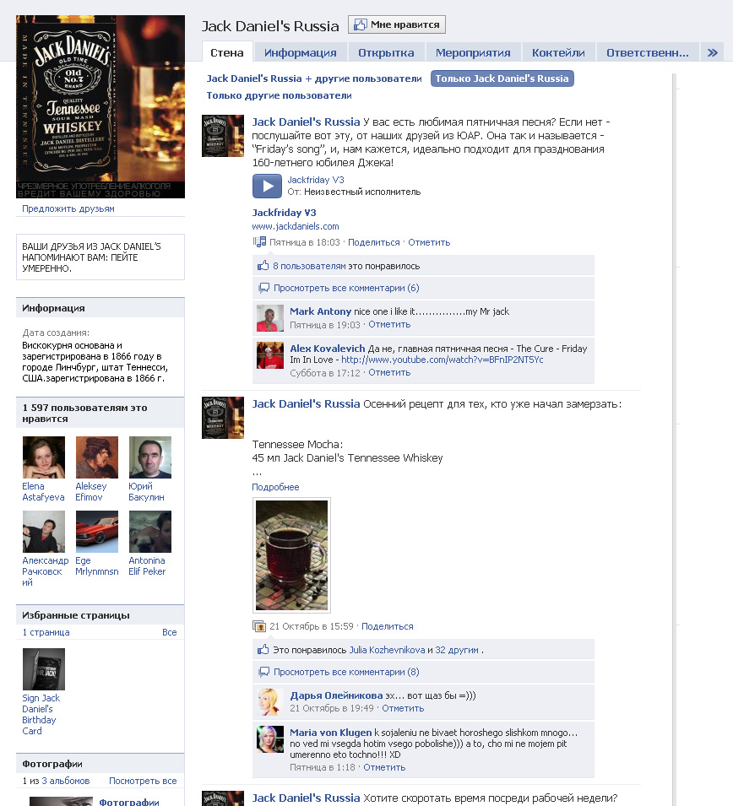This screenshot has height=806, width=733.
Task: Open Alex Kovalevich profile name link
Action: tap(327, 349)
